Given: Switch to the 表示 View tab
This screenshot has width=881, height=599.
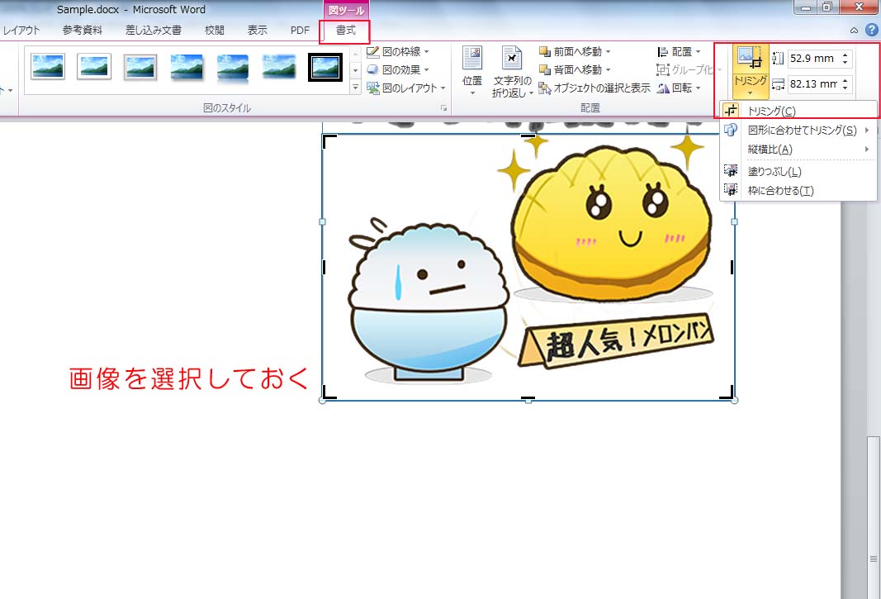Looking at the screenshot, I should [x=258, y=31].
